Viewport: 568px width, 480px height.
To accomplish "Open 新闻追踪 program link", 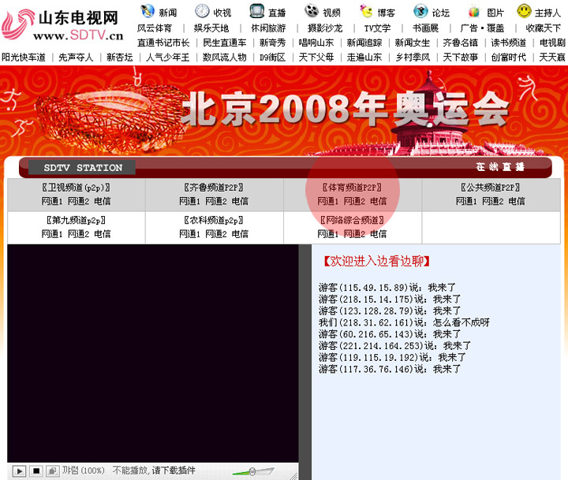I will click(x=364, y=43).
